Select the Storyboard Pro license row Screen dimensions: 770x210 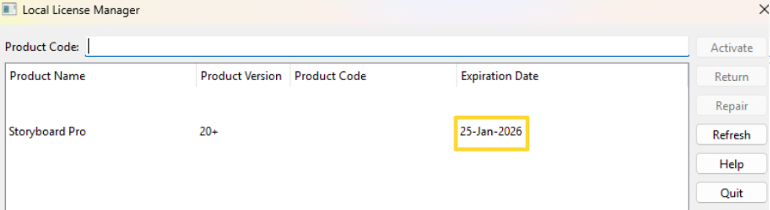click(x=47, y=132)
